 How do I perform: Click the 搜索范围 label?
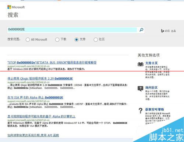[x=14, y=39]
